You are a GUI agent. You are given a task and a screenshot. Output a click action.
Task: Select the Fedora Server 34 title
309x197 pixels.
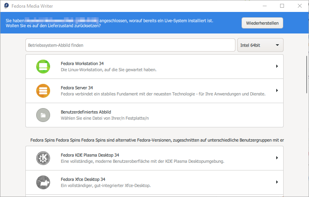pos(77,88)
